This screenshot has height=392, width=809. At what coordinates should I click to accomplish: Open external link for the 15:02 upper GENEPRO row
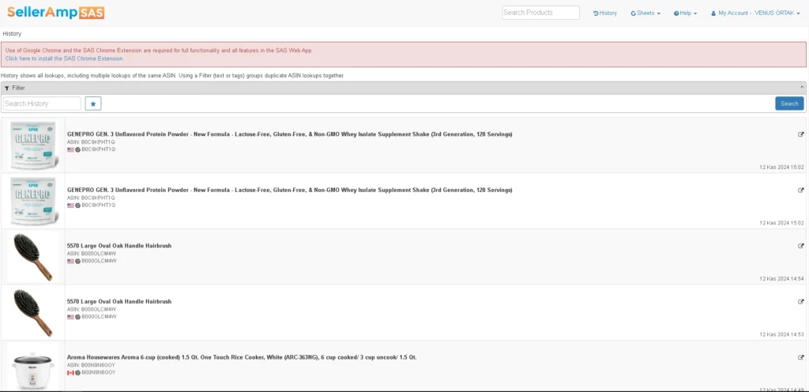[801, 134]
